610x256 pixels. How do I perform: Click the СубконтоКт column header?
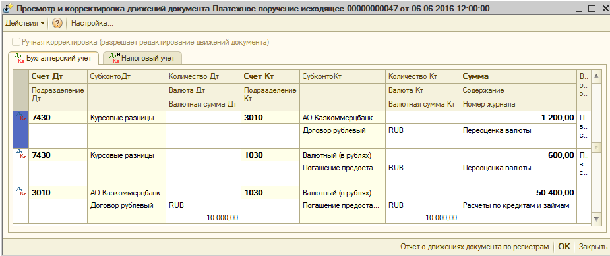coord(343,76)
